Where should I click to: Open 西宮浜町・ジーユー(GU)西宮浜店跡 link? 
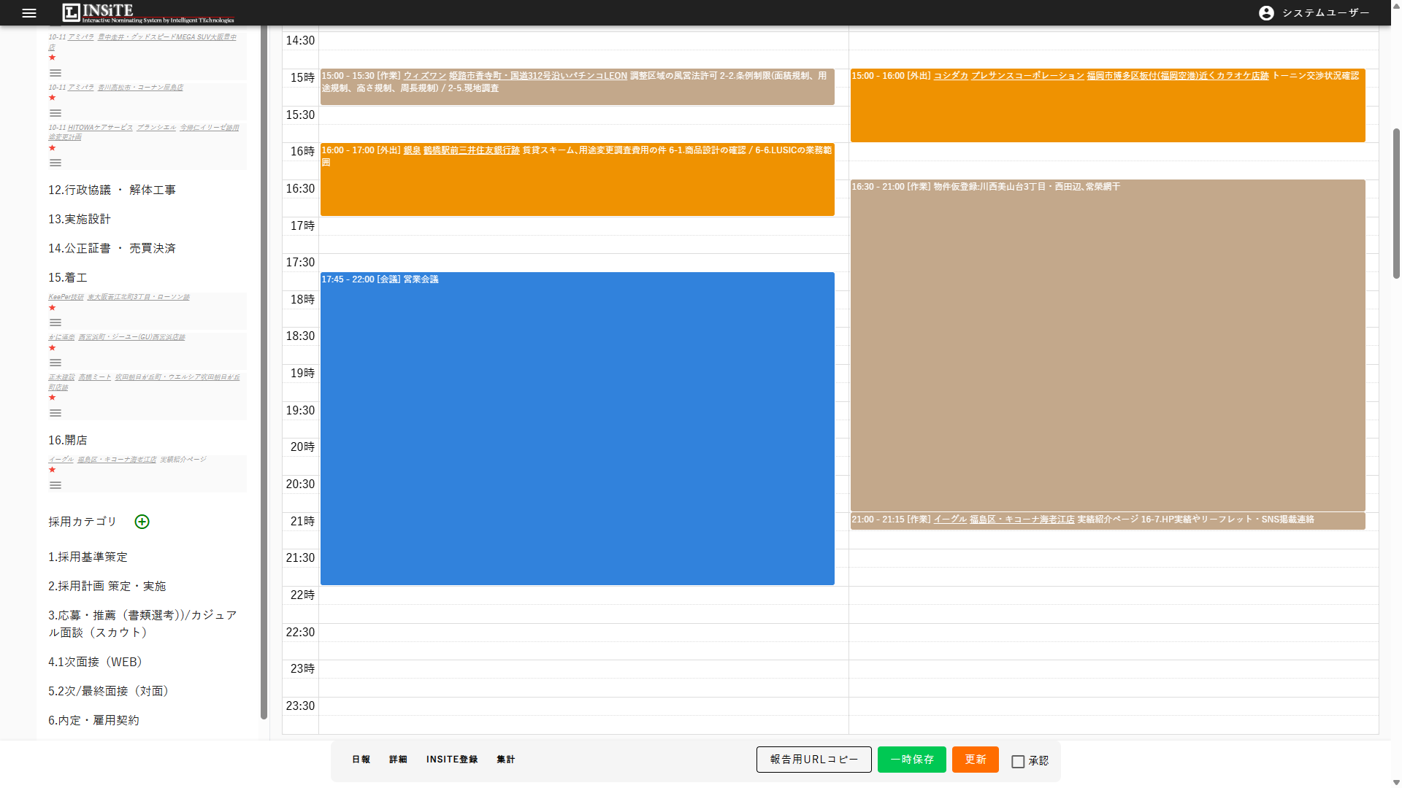[x=132, y=337]
